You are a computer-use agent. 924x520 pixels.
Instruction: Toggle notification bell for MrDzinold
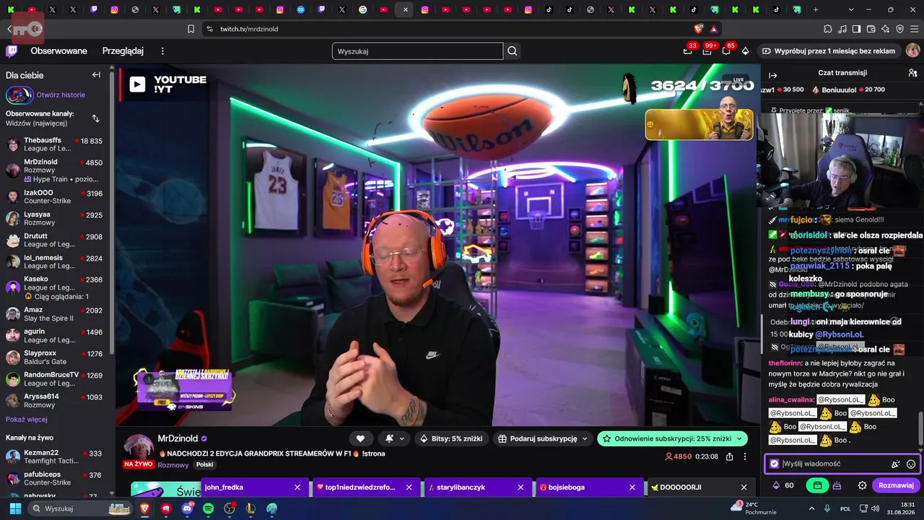(x=390, y=438)
